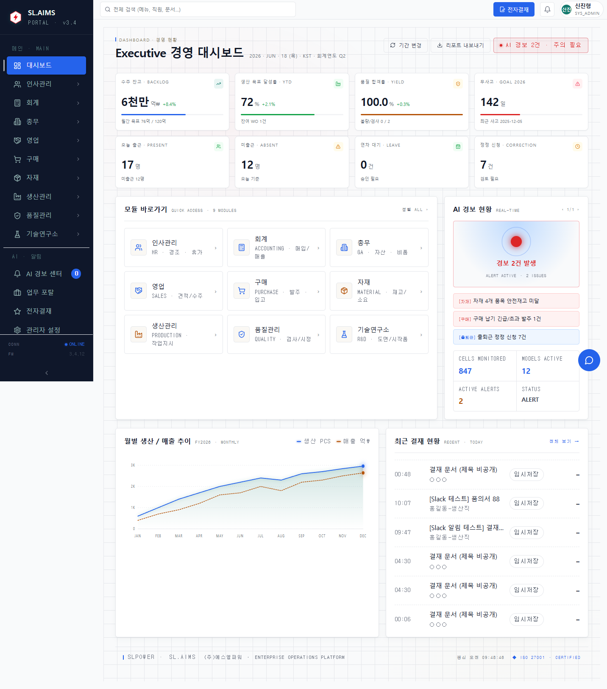Viewport: 607px width, 689px height.
Task: Open [Slack 알림 테스트] 결재 row
Action: click(487, 532)
